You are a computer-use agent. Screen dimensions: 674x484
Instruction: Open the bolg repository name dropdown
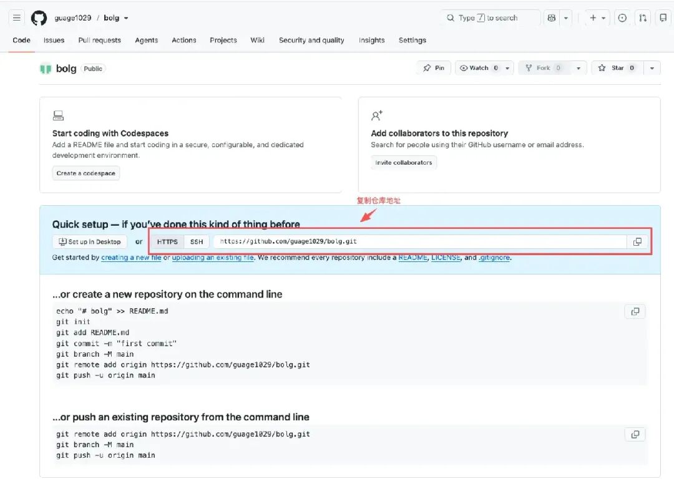[x=115, y=18]
